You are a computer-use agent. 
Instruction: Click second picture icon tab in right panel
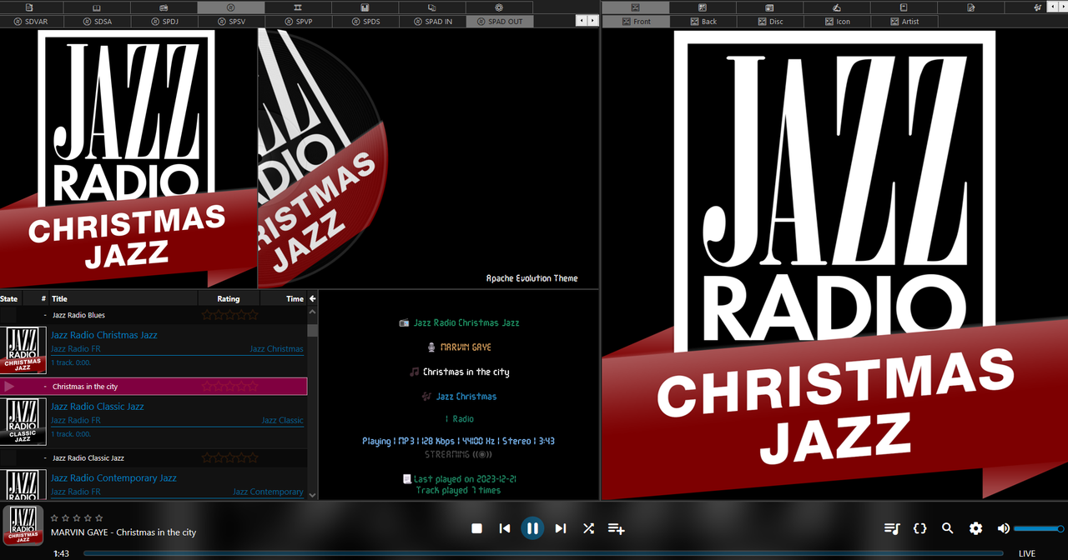pos(703,7)
